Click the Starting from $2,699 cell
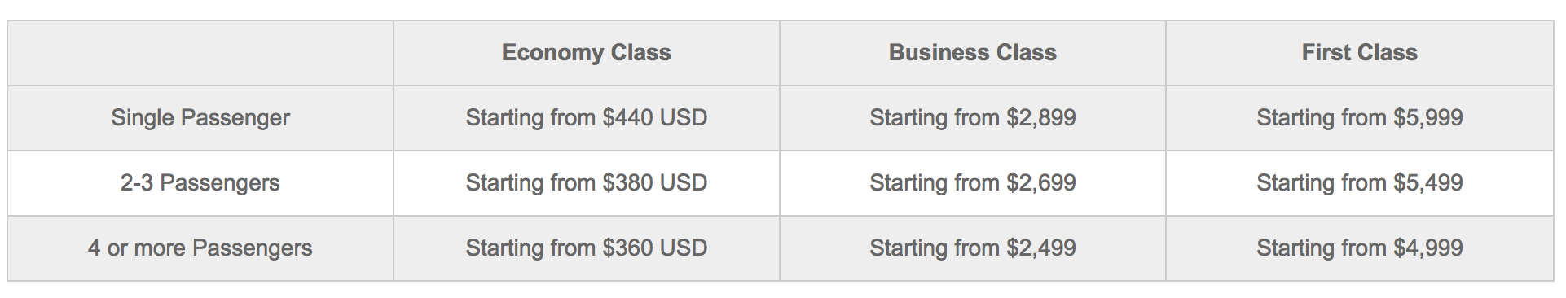The image size is (1566, 298). (x=973, y=183)
